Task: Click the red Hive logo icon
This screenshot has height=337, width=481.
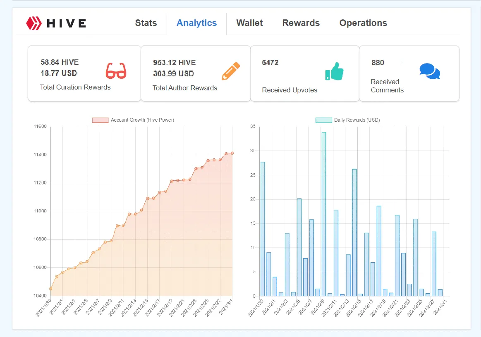Action: coord(34,23)
